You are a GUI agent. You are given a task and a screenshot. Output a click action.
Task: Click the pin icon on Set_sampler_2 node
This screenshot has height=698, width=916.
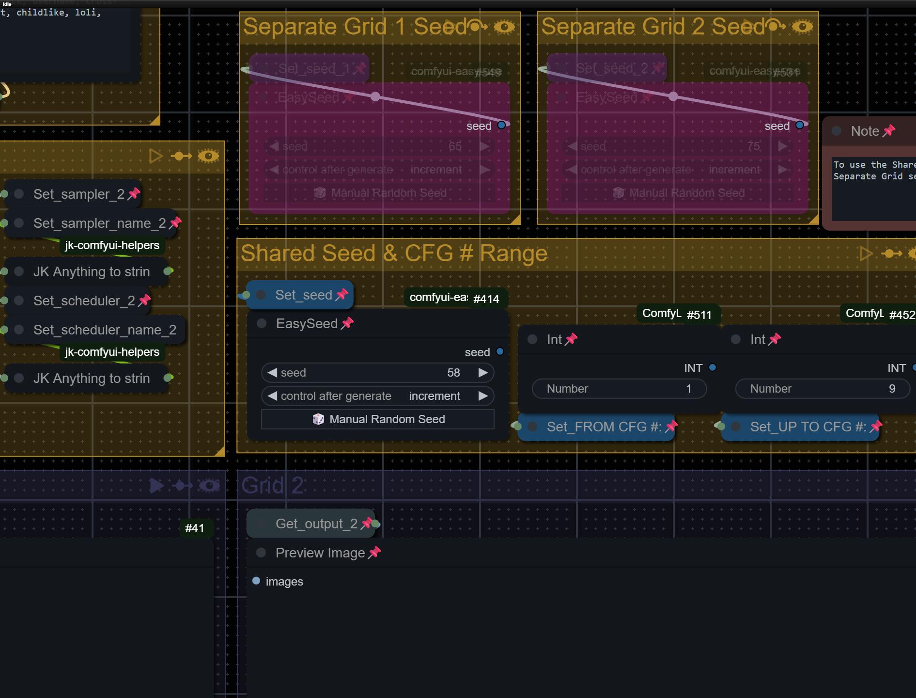tap(134, 194)
